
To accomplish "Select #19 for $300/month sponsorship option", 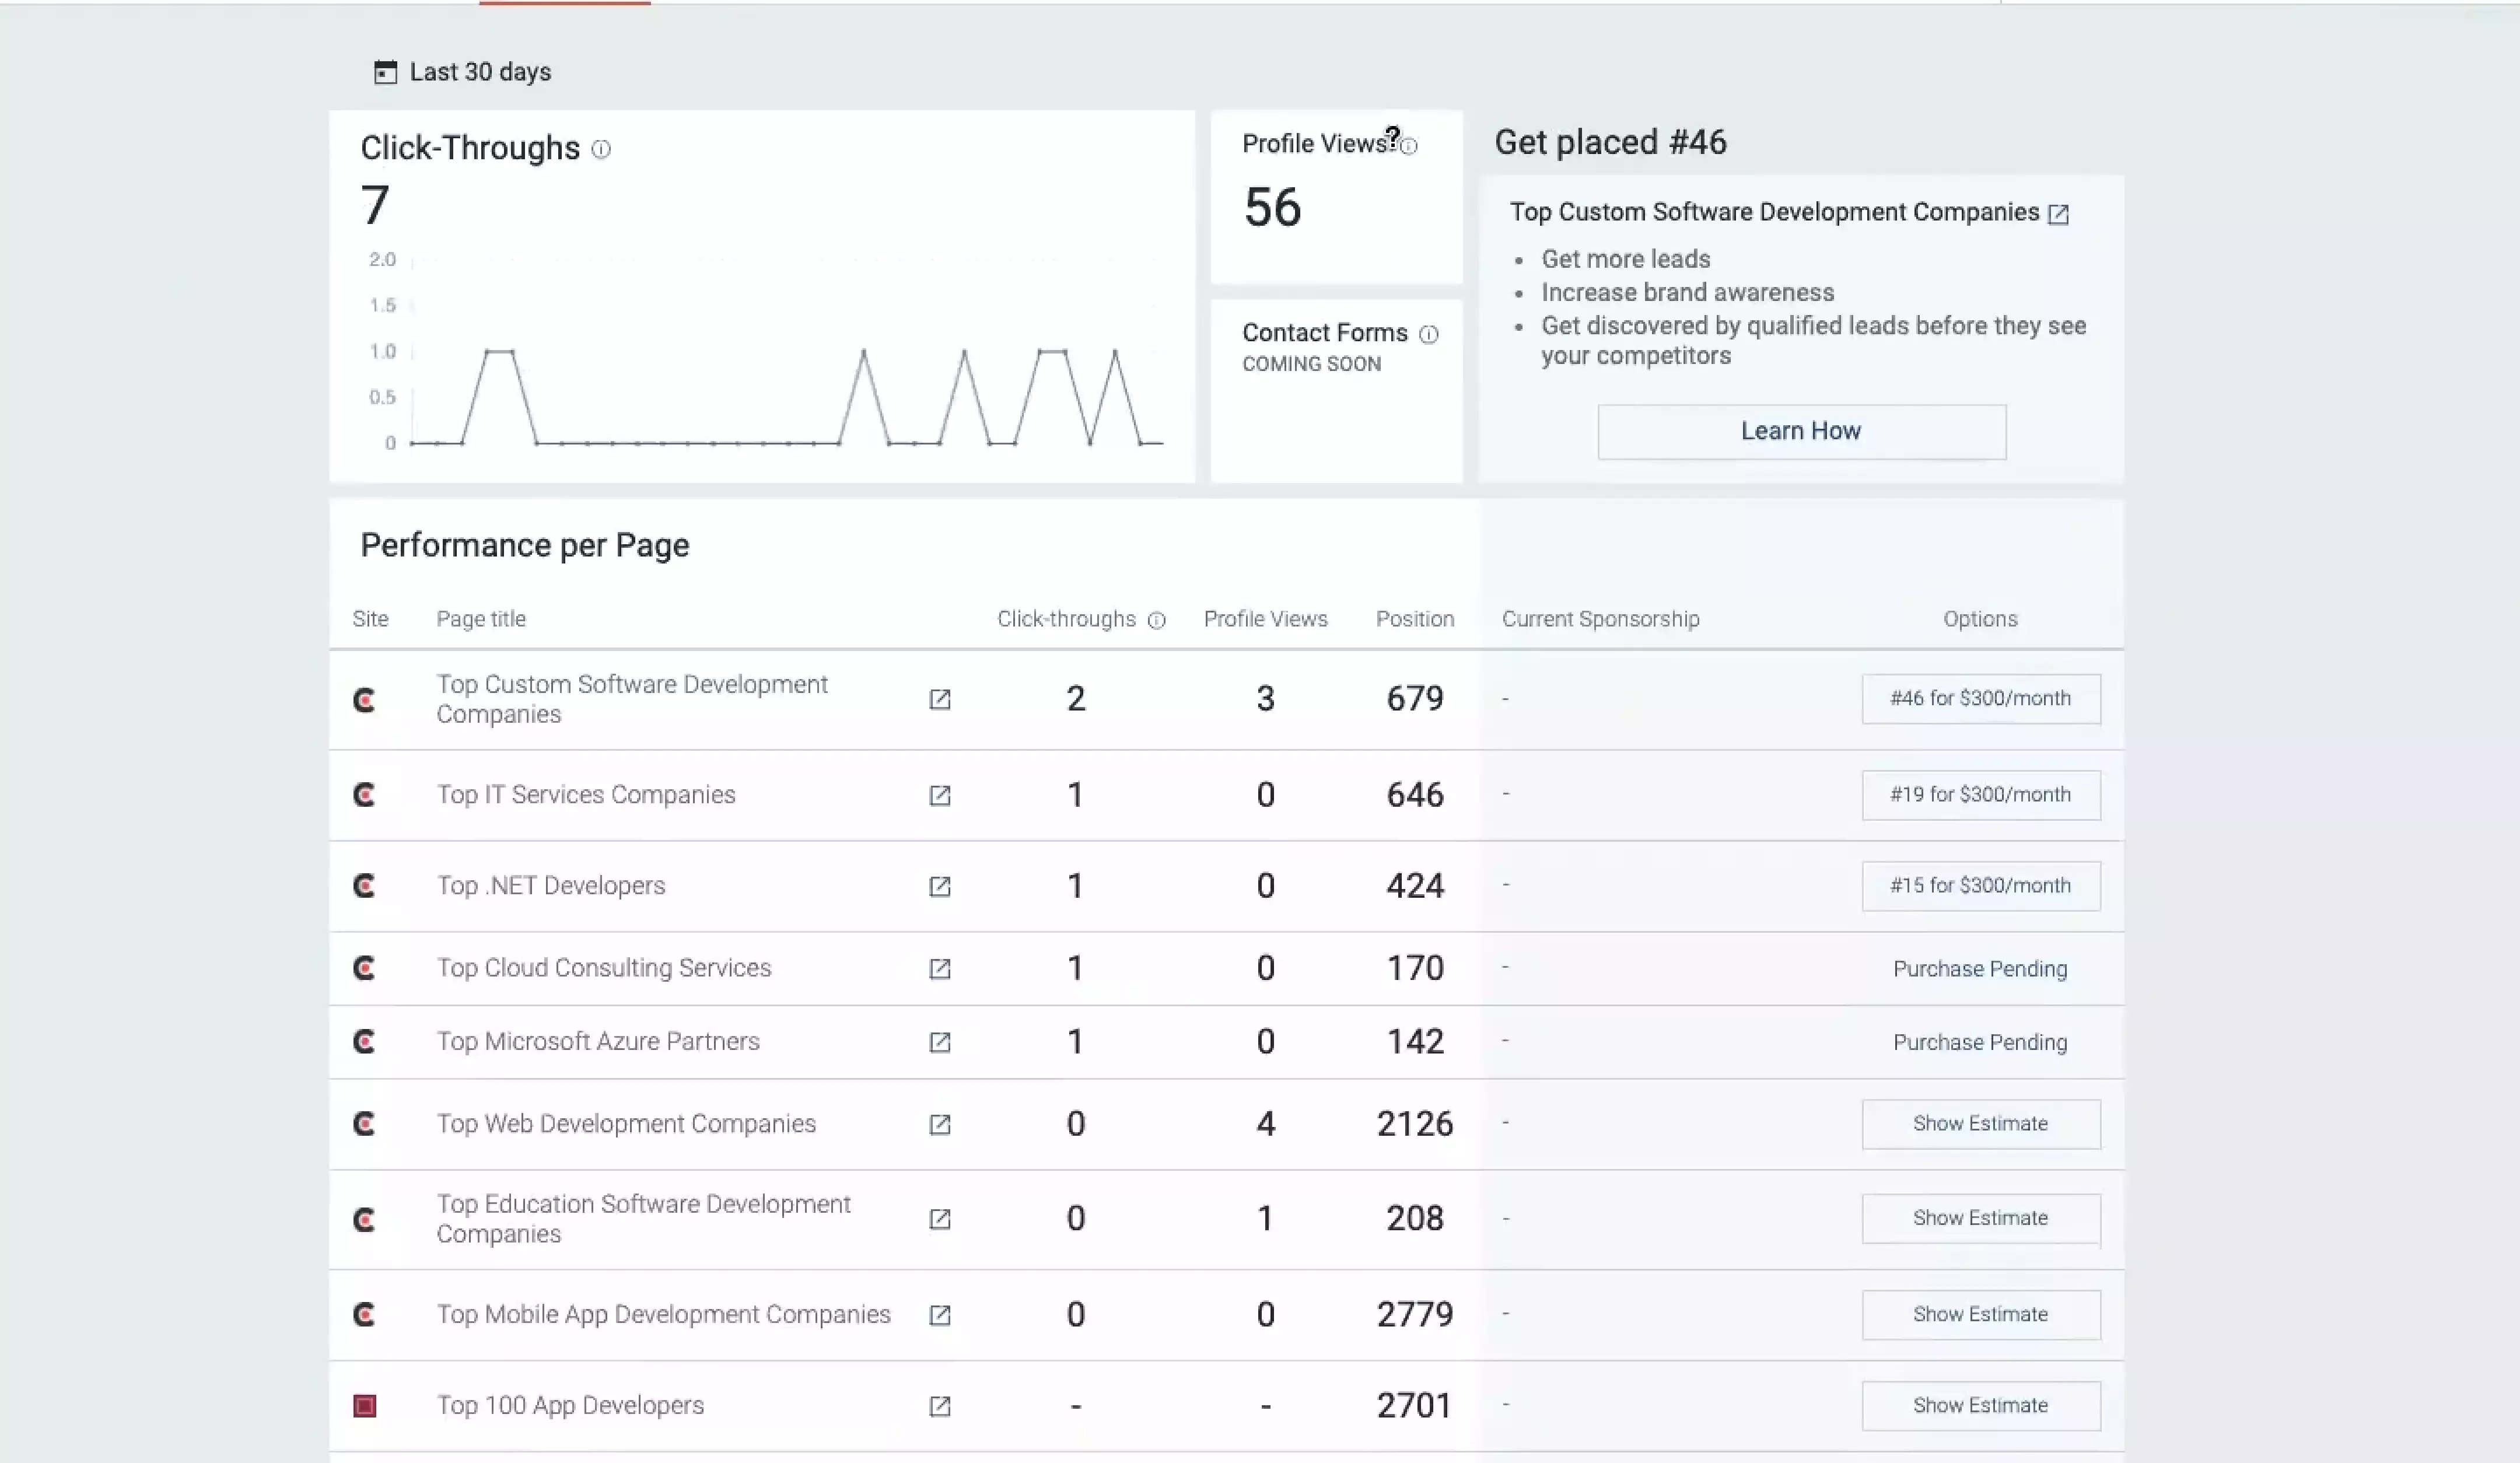I will coord(1980,795).
